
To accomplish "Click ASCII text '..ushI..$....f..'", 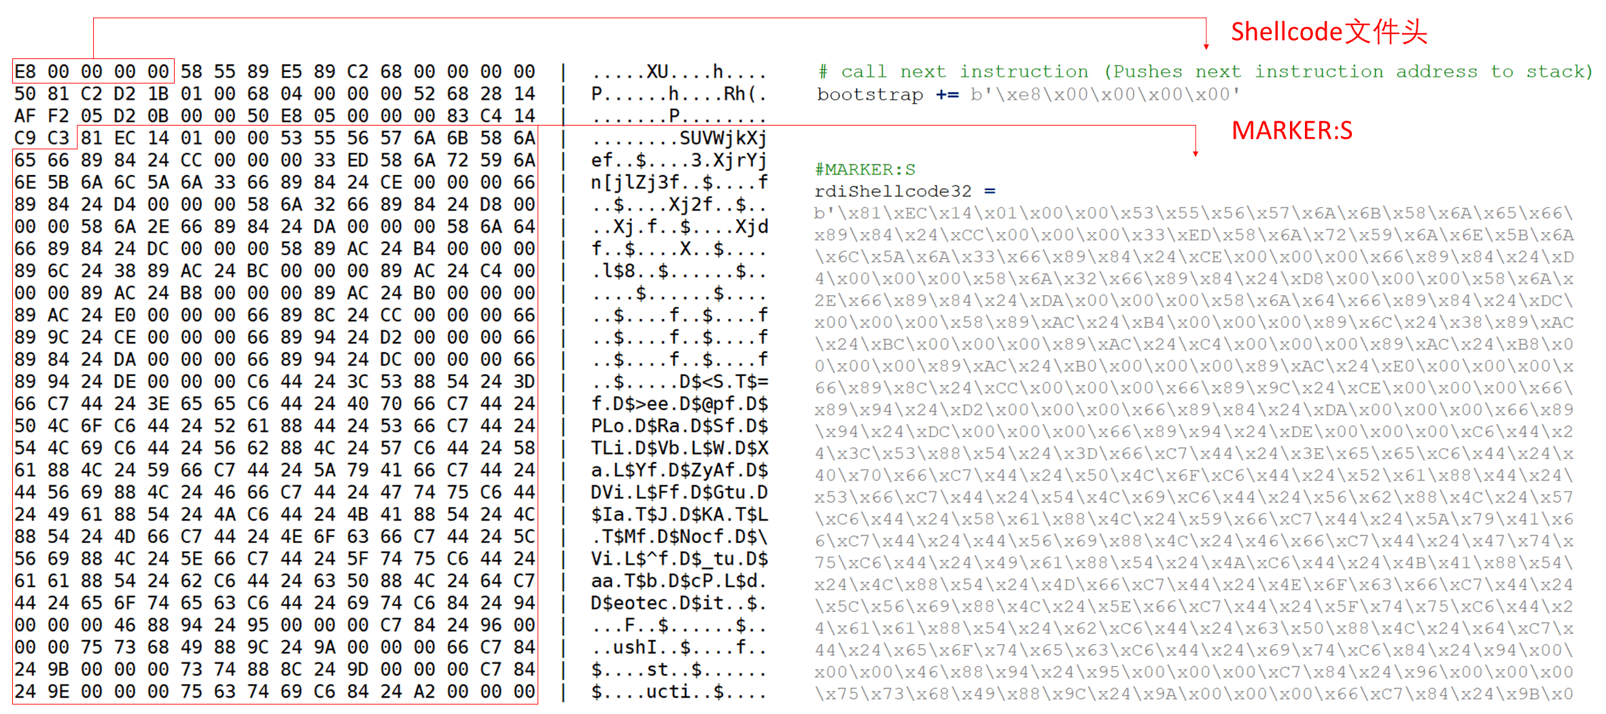I will (x=679, y=647).
